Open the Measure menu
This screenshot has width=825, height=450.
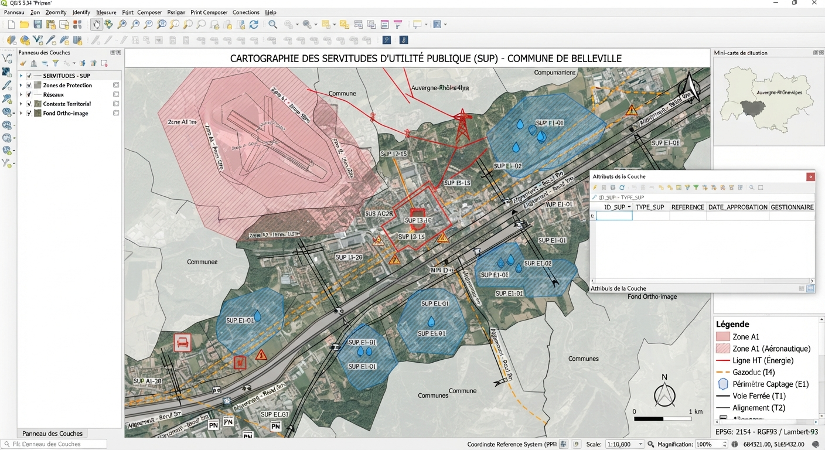[106, 12]
